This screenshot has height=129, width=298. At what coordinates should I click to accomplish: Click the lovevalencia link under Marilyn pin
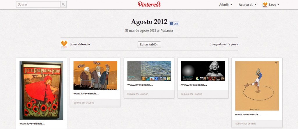click(194, 85)
